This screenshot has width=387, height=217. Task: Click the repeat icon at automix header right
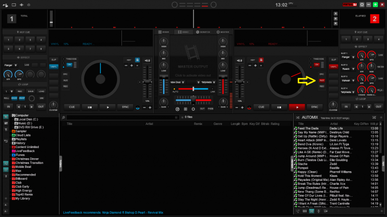374,118
